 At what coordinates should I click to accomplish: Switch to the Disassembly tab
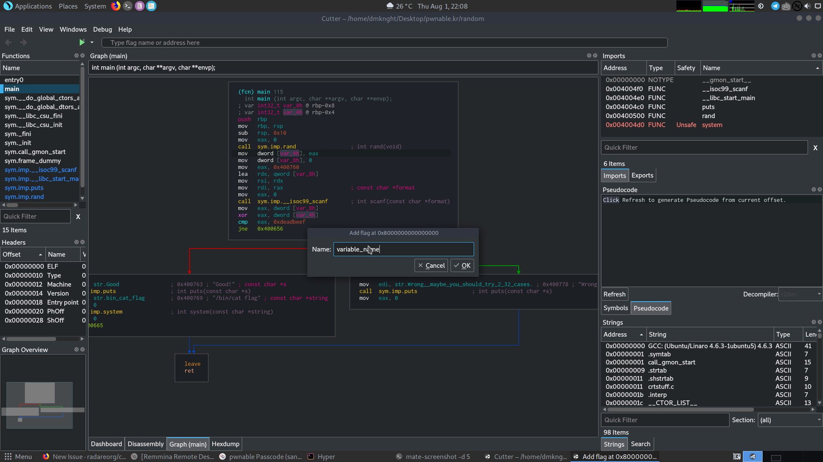pos(146,444)
